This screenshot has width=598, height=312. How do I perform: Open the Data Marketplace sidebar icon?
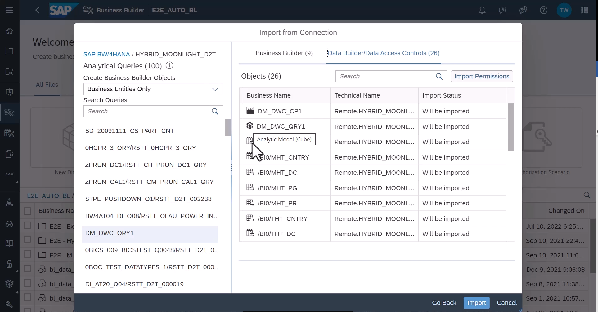pyautogui.click(x=9, y=92)
